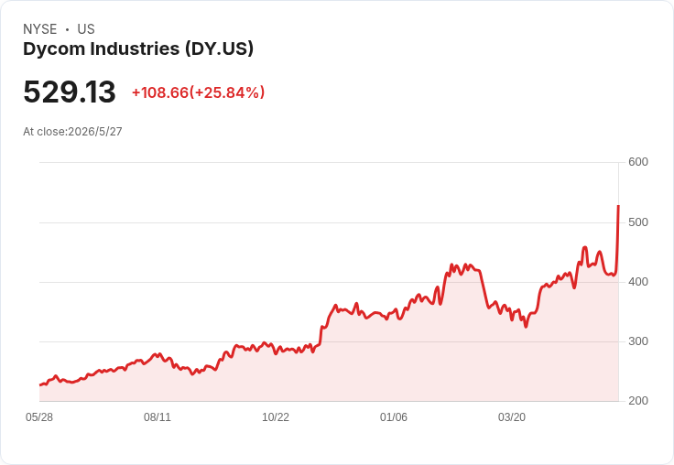The image size is (674, 465).
Task: Click the 08/11 date axis label
Action: (x=158, y=416)
